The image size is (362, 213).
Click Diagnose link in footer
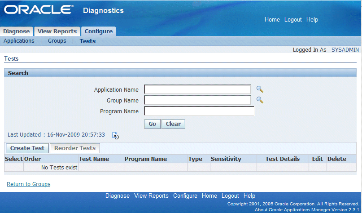coord(118,195)
